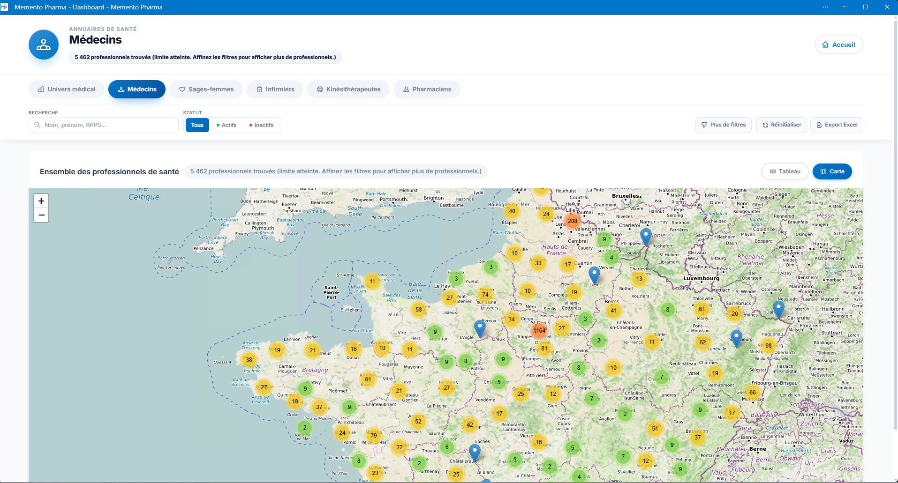Click the Memento Pharma app icon in title bar
The image size is (898, 483).
point(5,7)
